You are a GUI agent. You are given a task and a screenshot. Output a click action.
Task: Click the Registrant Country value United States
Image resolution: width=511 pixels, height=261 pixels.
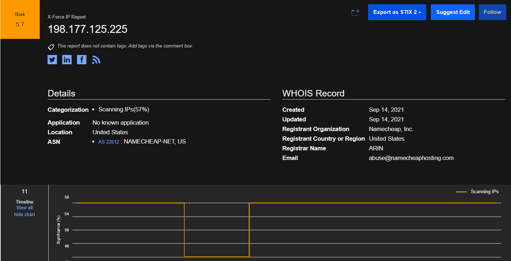pyautogui.click(x=387, y=139)
